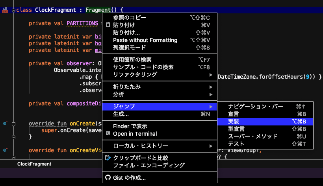Choose Open in Terminal

point(160,134)
